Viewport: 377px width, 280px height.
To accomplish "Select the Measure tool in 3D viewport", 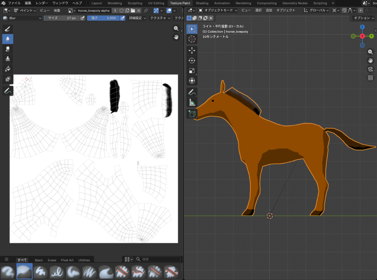I will [192, 102].
